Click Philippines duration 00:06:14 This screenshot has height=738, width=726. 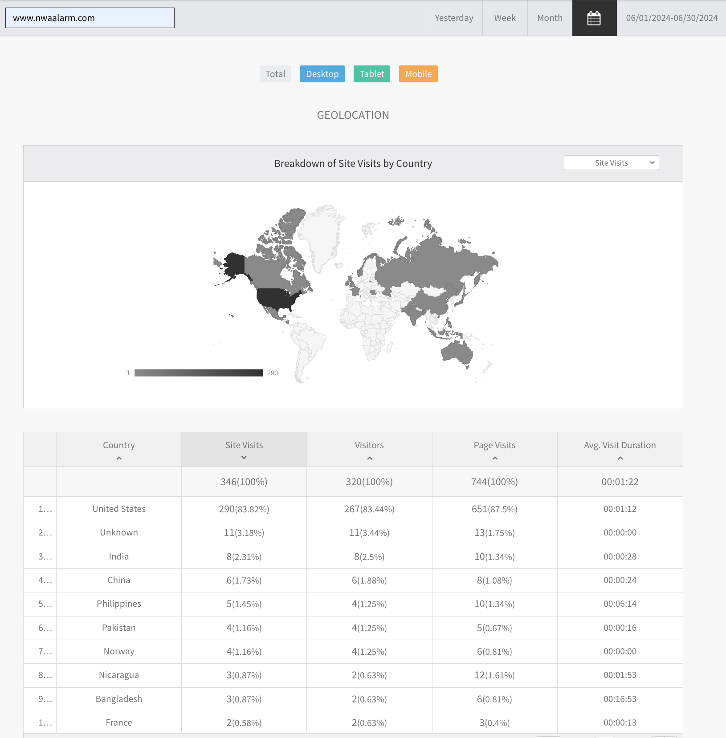[x=620, y=604]
